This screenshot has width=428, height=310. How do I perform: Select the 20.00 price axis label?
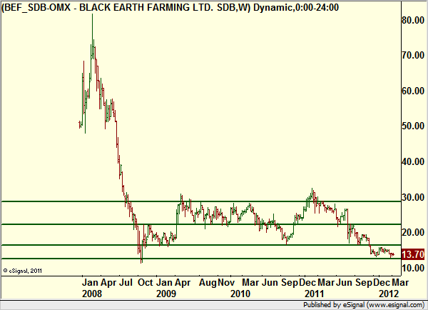point(413,232)
